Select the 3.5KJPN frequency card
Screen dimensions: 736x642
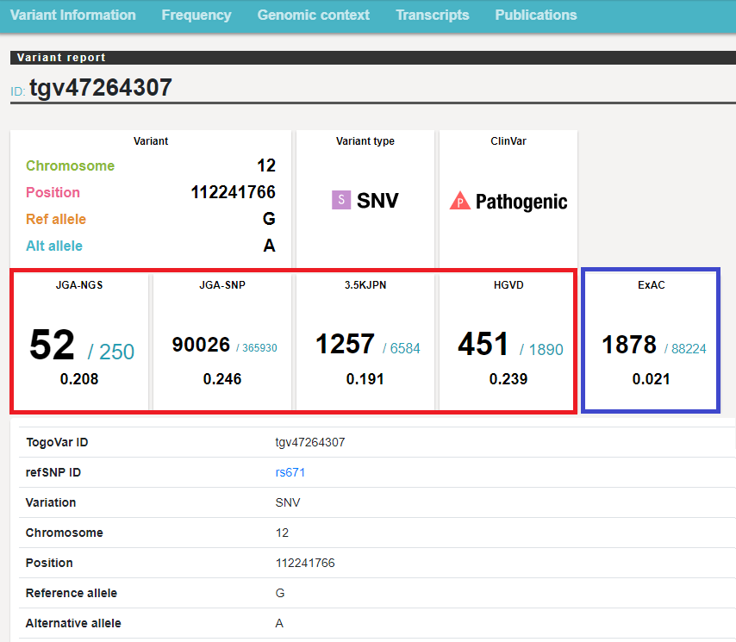(x=366, y=341)
